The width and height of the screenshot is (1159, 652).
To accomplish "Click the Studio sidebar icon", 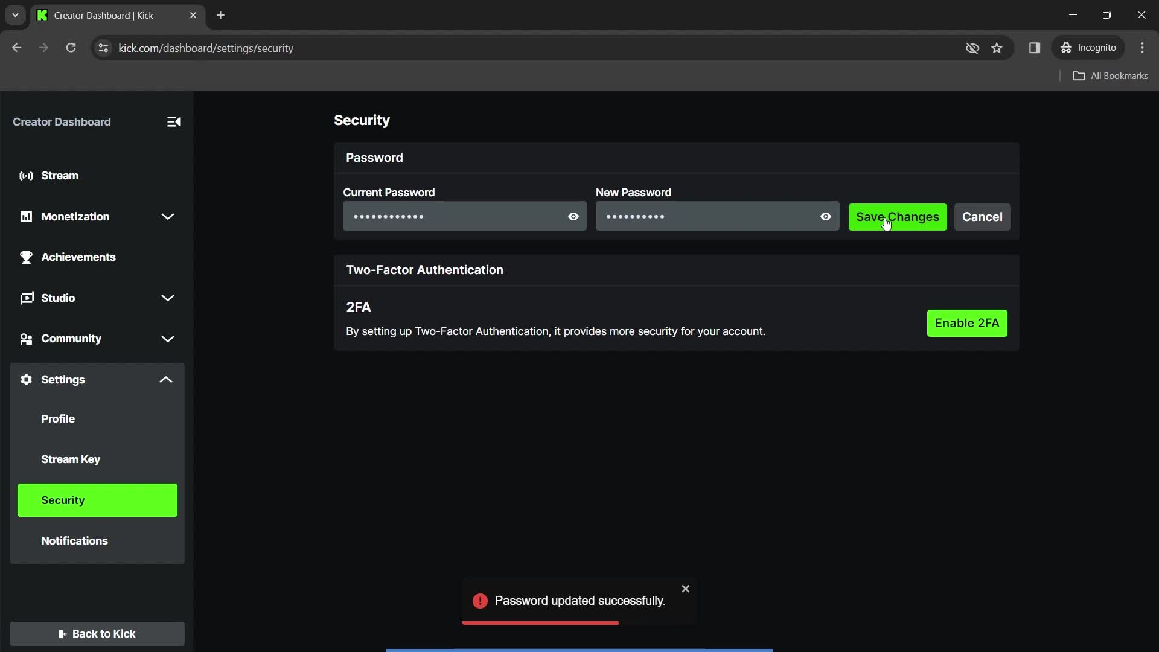I will pyautogui.click(x=25, y=298).
